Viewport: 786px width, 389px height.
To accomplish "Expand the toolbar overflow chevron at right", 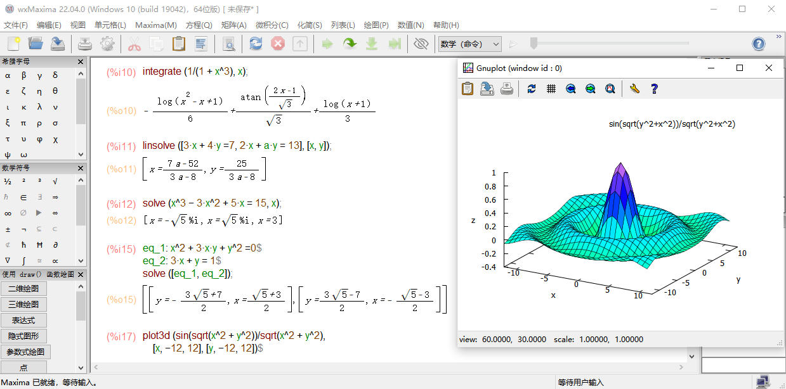I will [779, 37].
